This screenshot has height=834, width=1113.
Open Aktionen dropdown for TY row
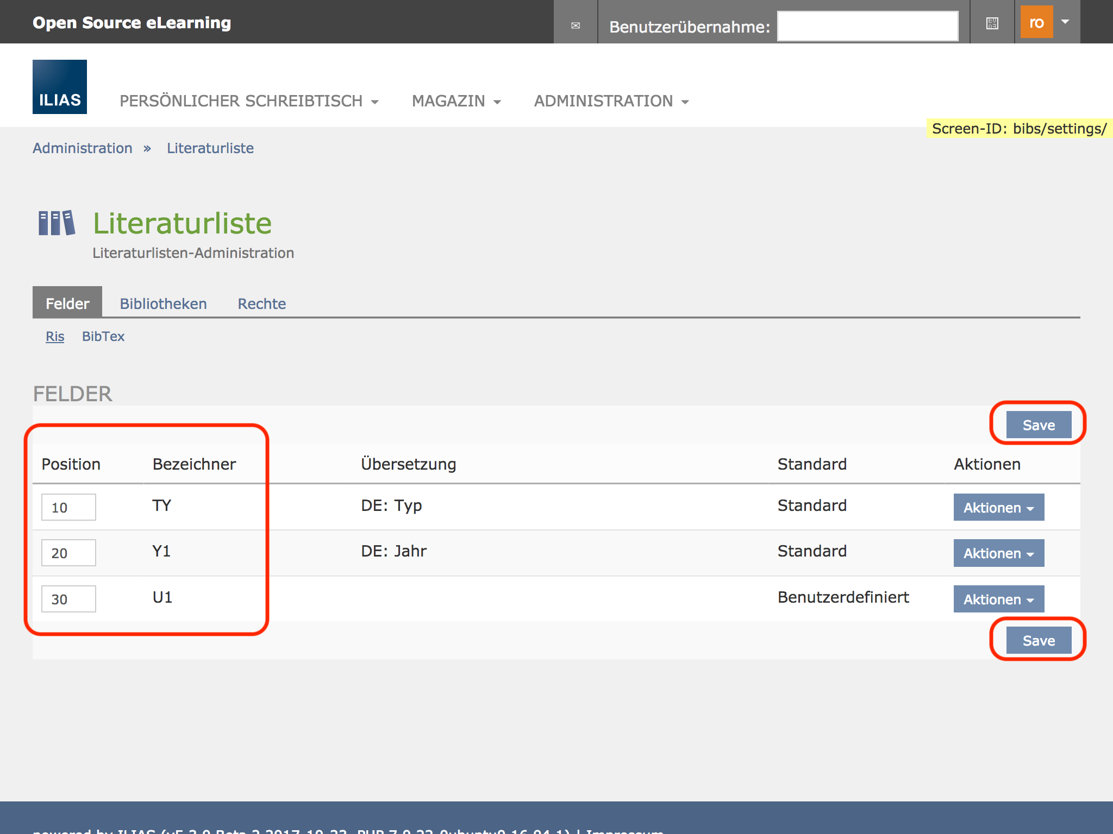[x=998, y=508]
